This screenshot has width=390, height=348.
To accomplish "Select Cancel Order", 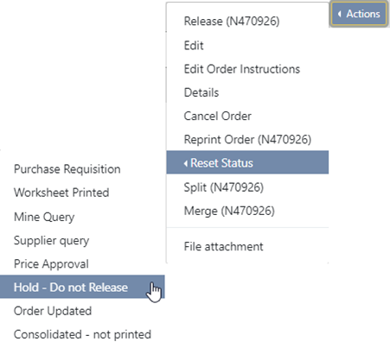I will click(247, 117).
